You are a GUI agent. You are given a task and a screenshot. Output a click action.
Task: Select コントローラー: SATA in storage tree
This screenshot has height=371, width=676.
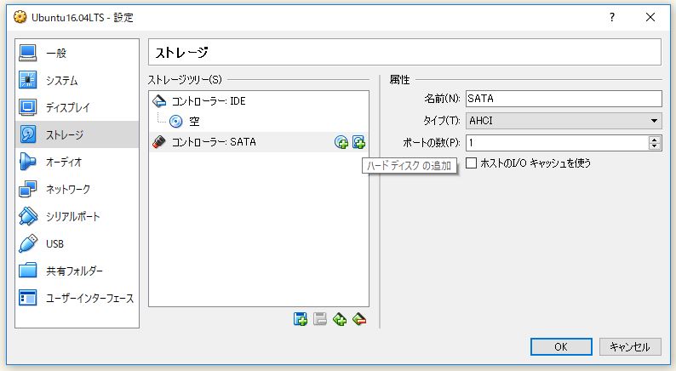[259, 142]
